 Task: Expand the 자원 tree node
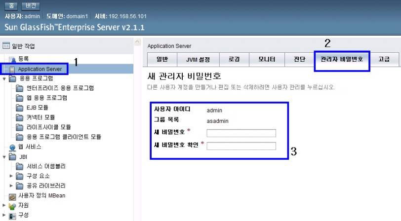click(4, 205)
